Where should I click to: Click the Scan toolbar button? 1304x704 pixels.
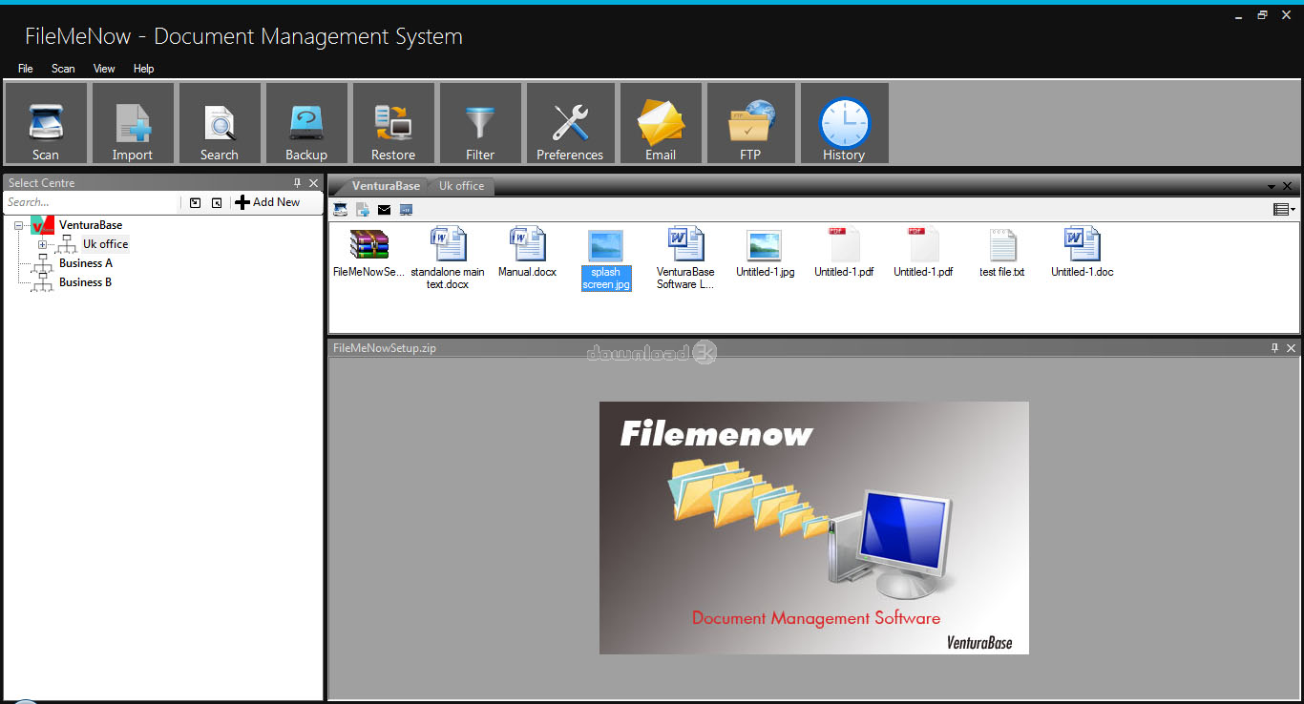46,123
